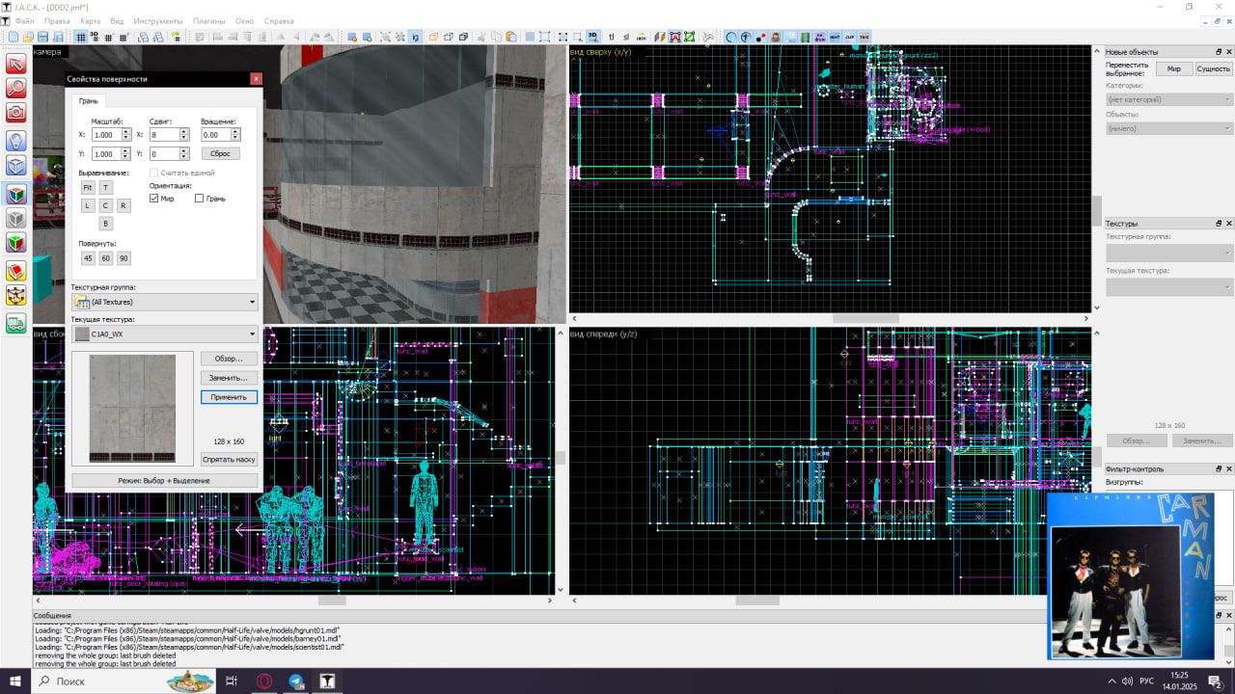Select the Camera tool
Image resolution: width=1235 pixels, height=694 pixels.
tap(16, 113)
